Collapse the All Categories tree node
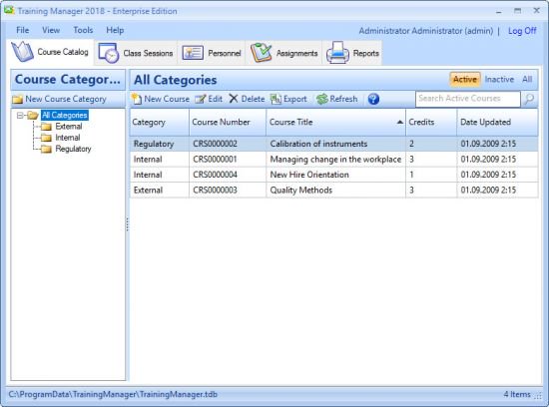 coord(20,115)
